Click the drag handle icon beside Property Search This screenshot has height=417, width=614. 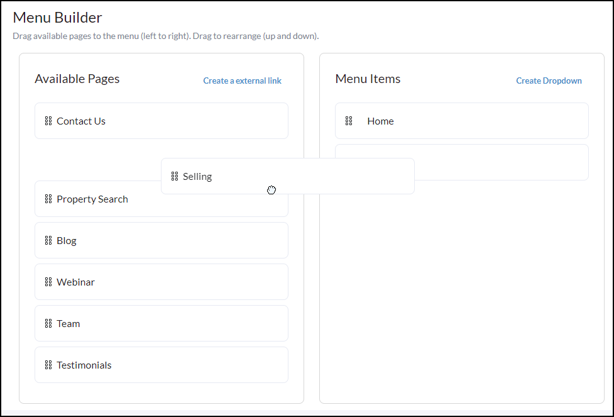48,199
